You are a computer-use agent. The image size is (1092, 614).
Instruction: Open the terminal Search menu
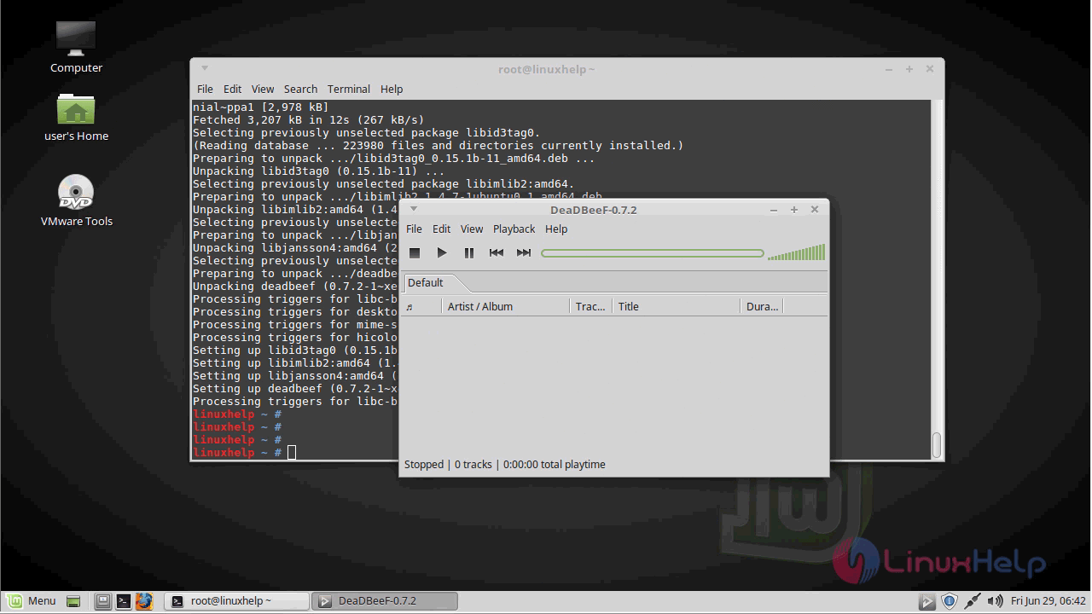pyautogui.click(x=300, y=89)
